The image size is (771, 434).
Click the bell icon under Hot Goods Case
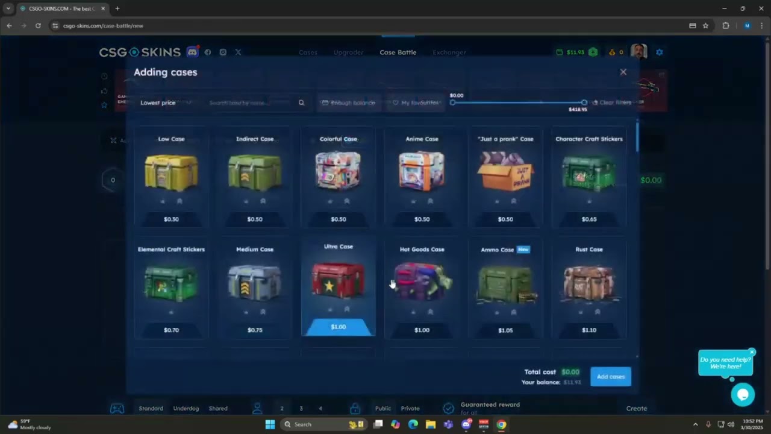pos(430,312)
